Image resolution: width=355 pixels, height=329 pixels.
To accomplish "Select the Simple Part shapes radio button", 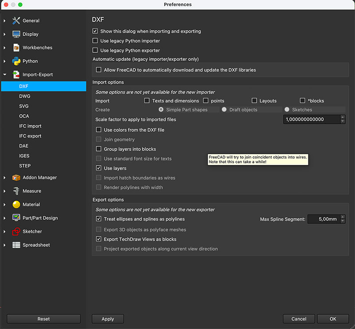I will tap(161, 110).
